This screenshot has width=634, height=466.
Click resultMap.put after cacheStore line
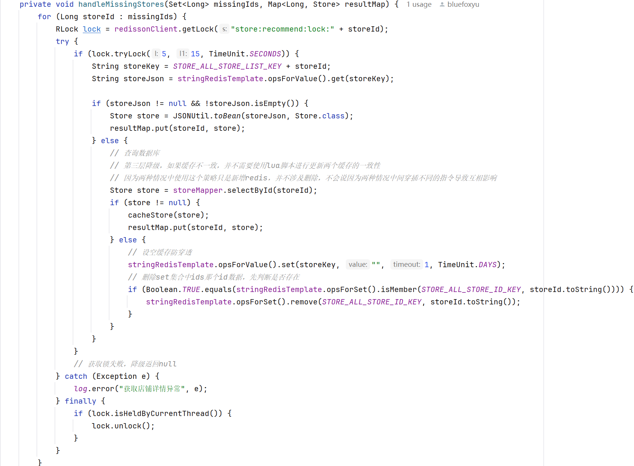(x=195, y=227)
